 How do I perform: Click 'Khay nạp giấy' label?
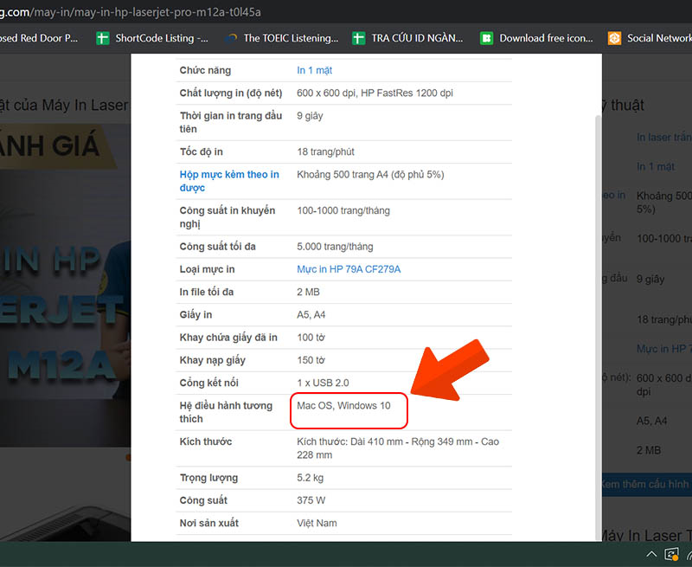pyautogui.click(x=212, y=360)
